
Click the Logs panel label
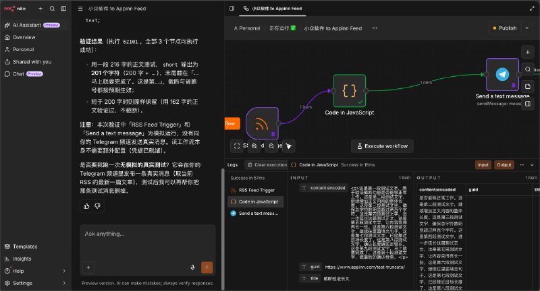[x=232, y=165]
